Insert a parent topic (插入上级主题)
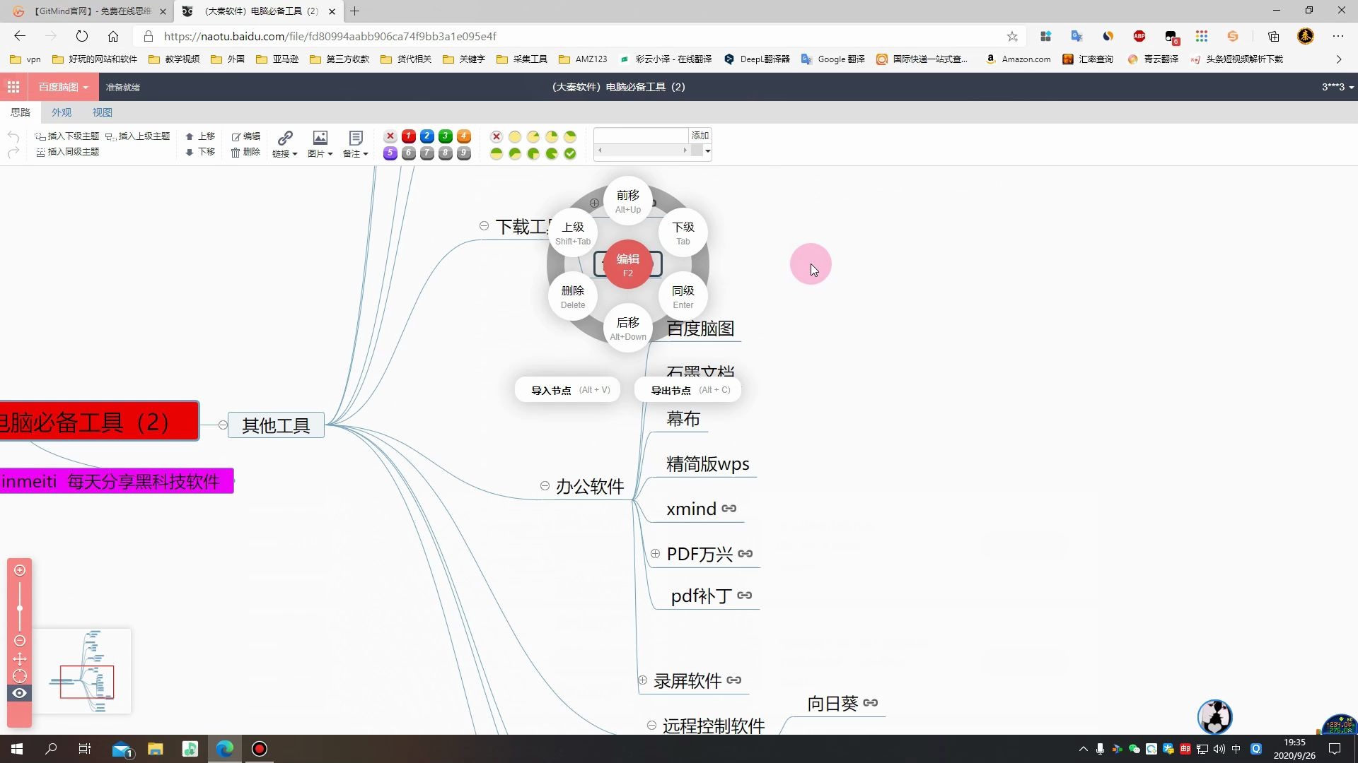This screenshot has width=1358, height=763. (138, 136)
